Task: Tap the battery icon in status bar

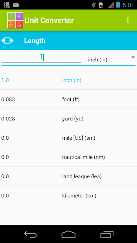Action: pyautogui.click(x=118, y=5)
